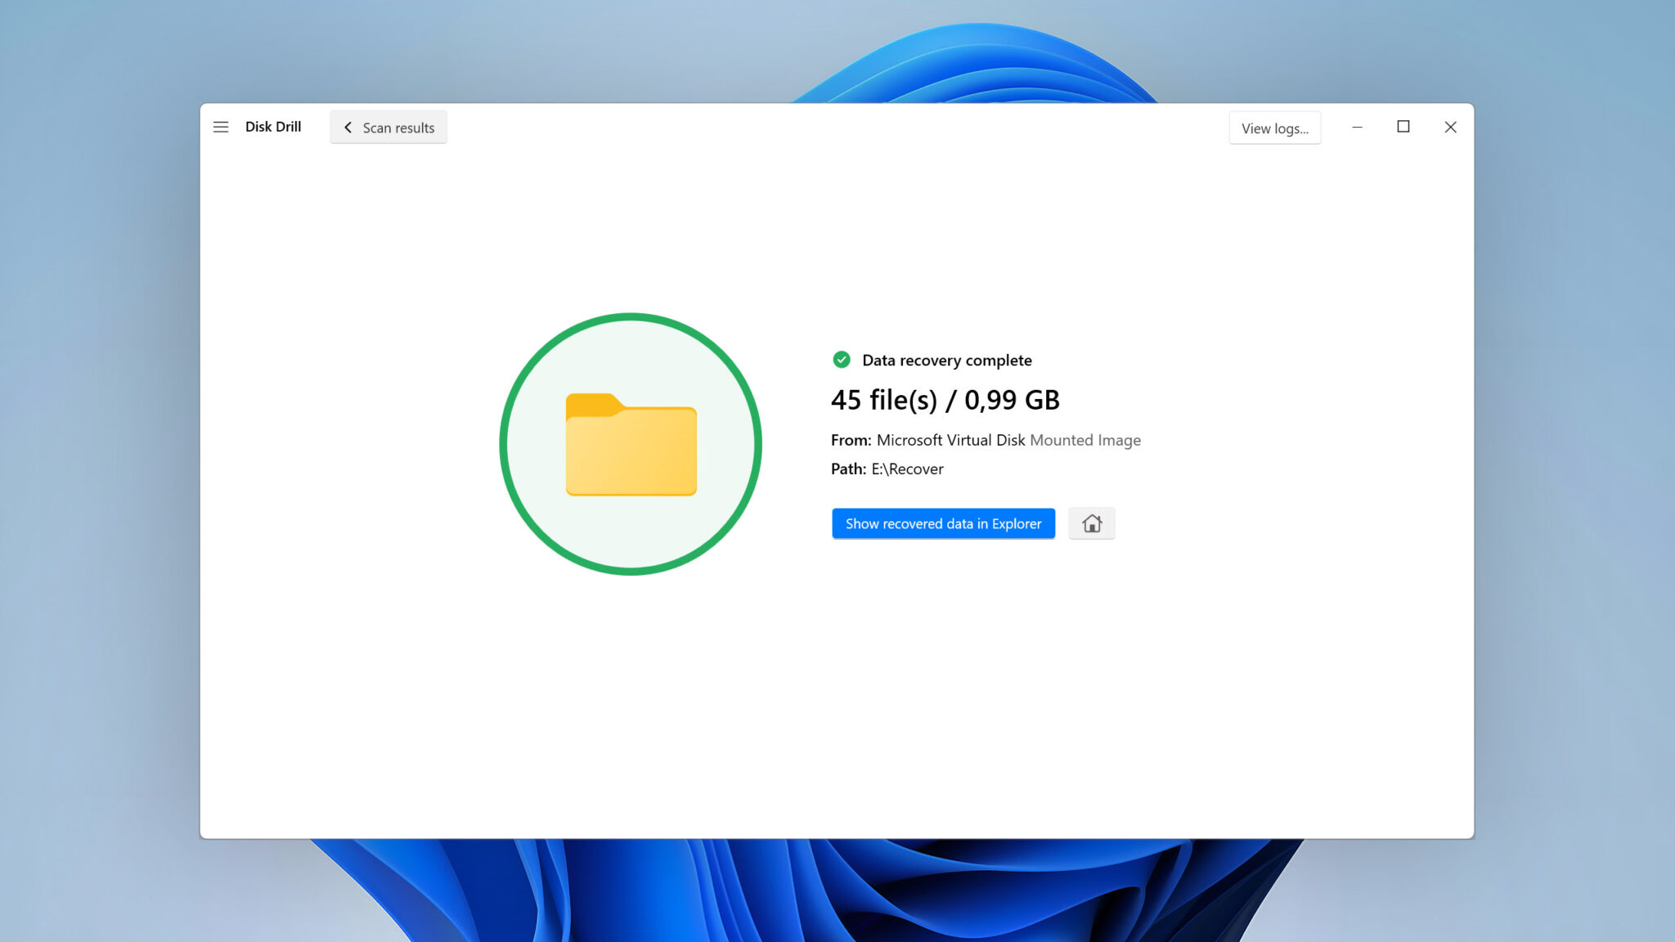Open the View logs dialog

click(1275, 128)
